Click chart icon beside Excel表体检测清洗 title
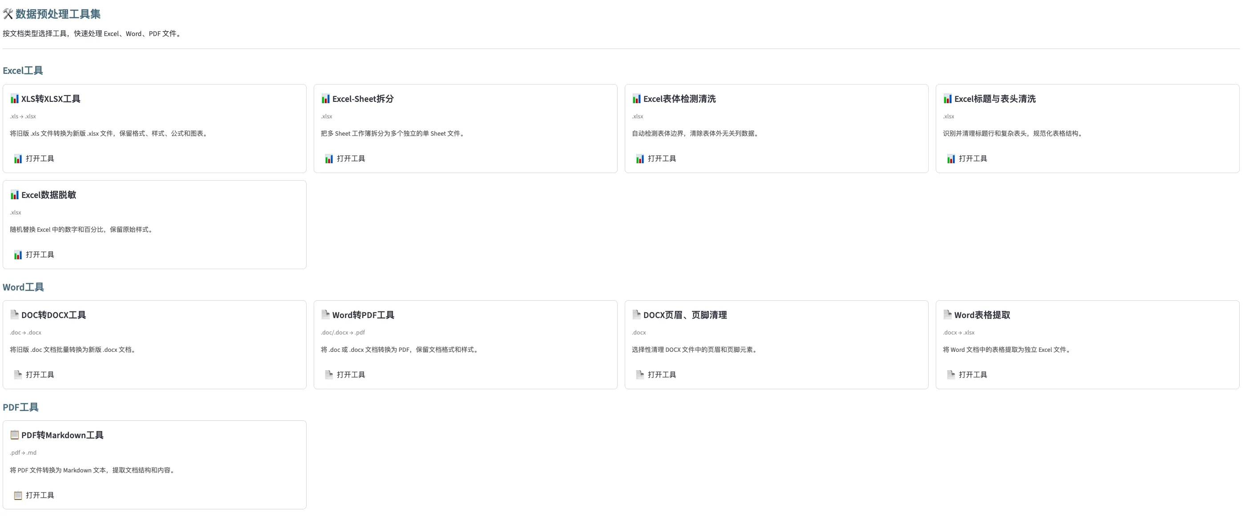Image resolution: width=1245 pixels, height=516 pixels. tap(636, 99)
